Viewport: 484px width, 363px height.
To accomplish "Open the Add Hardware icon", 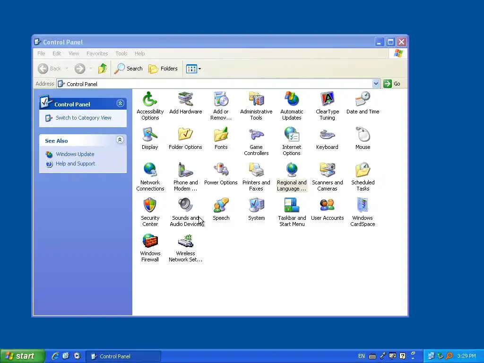I will pyautogui.click(x=185, y=103).
